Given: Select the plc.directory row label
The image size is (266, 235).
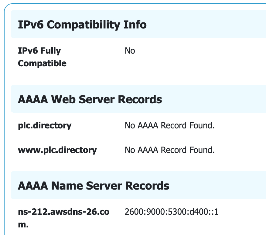Looking at the screenshot, I should click(45, 125).
